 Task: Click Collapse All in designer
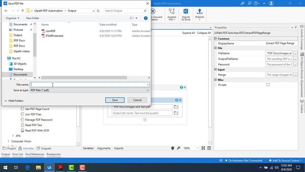tap(204, 33)
